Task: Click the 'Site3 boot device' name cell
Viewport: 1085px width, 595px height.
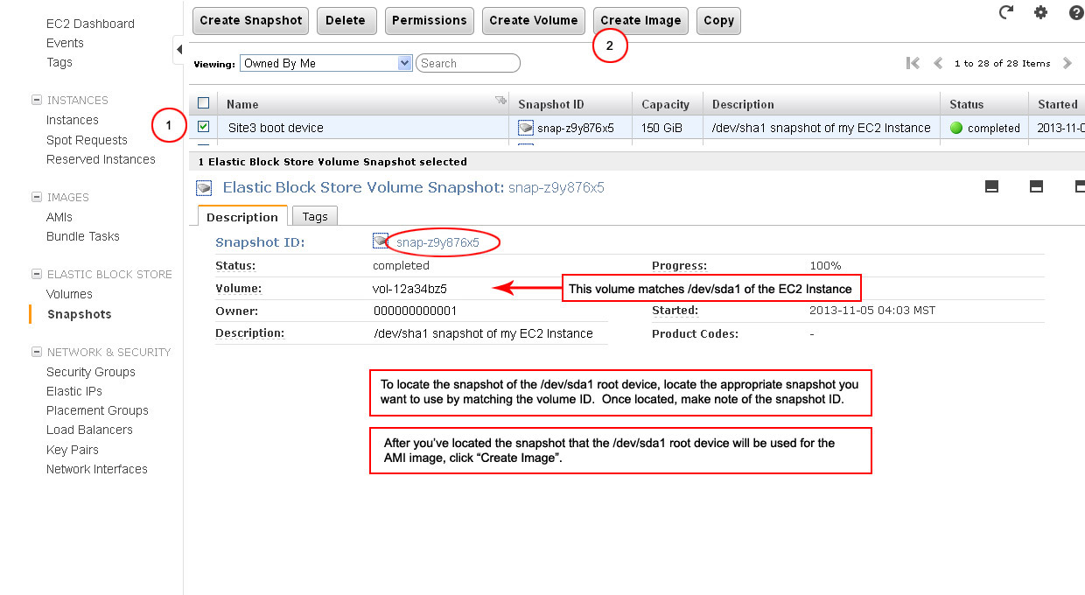Action: pos(276,128)
